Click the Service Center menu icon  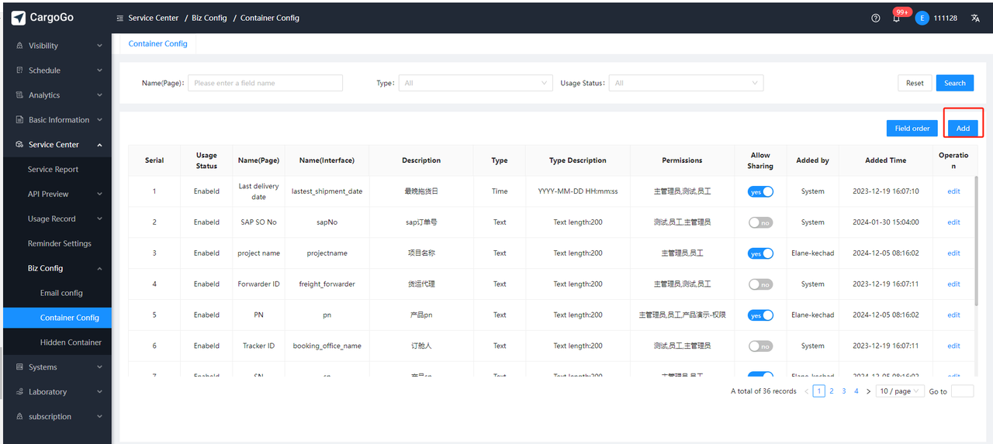click(x=20, y=145)
